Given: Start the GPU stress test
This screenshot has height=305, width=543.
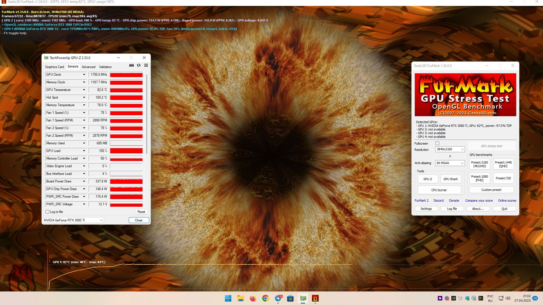Looking at the screenshot, I should 492,146.
